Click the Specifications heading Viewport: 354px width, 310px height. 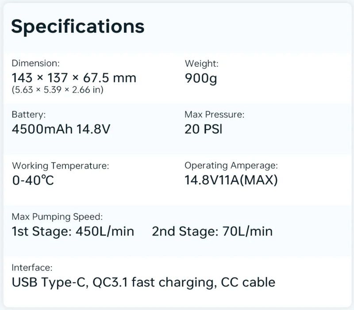coord(78,27)
